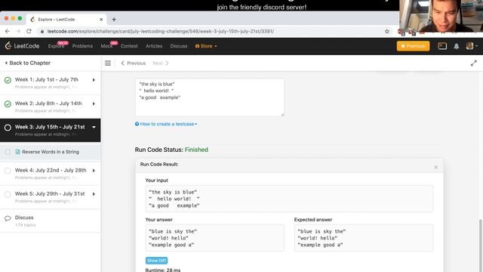The image size is (483, 272).
Task: Click the Week 2 completed check icon
Action: pos(8,104)
